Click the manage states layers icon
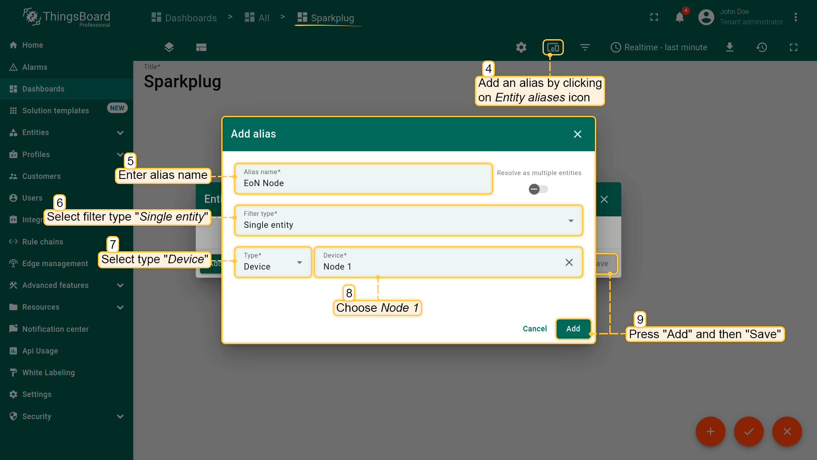Viewport: 817px width, 460px height. point(169,47)
